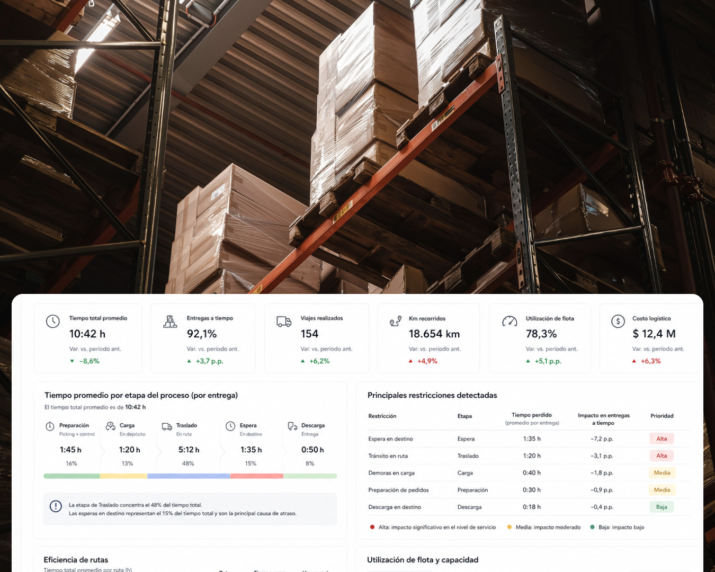Click the 18.654 km value
715x572 pixels.
click(434, 334)
